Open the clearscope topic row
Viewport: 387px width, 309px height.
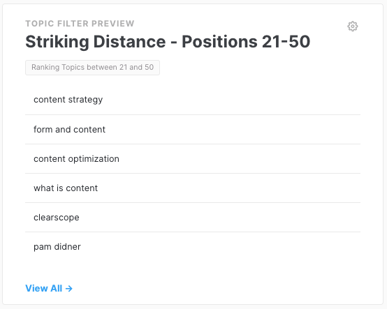tap(193, 218)
